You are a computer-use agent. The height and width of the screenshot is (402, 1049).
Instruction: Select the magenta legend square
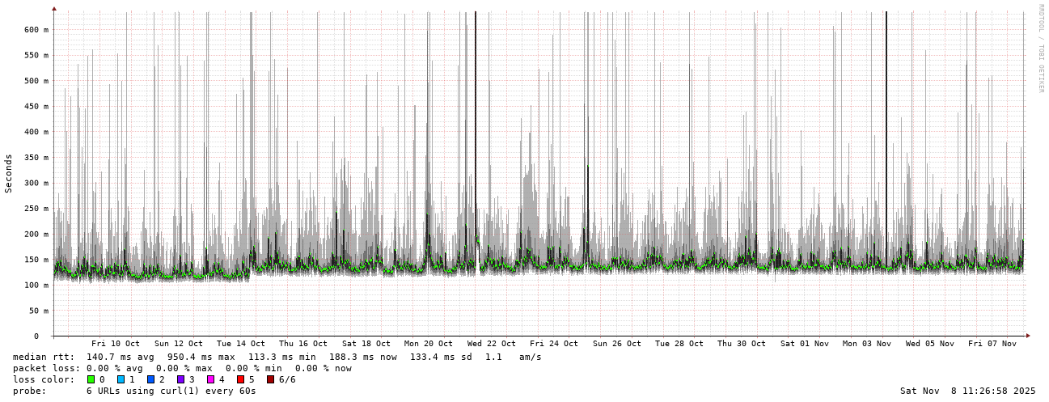click(210, 379)
